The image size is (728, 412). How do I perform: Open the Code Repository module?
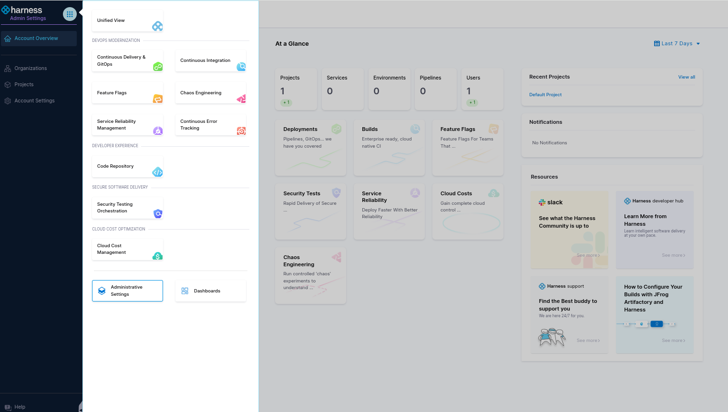pyautogui.click(x=127, y=166)
